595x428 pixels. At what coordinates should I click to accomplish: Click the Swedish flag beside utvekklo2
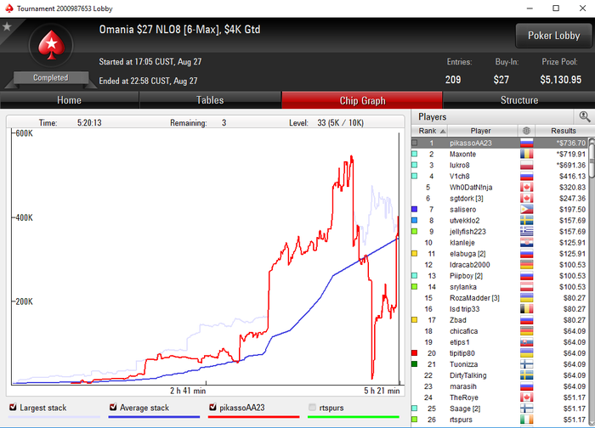coord(527,220)
